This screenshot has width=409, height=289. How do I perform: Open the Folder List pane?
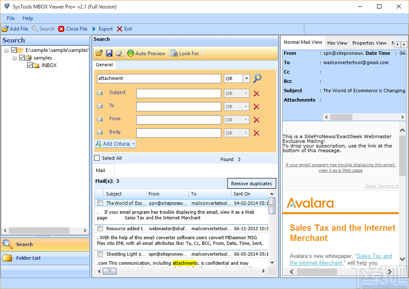click(x=45, y=258)
